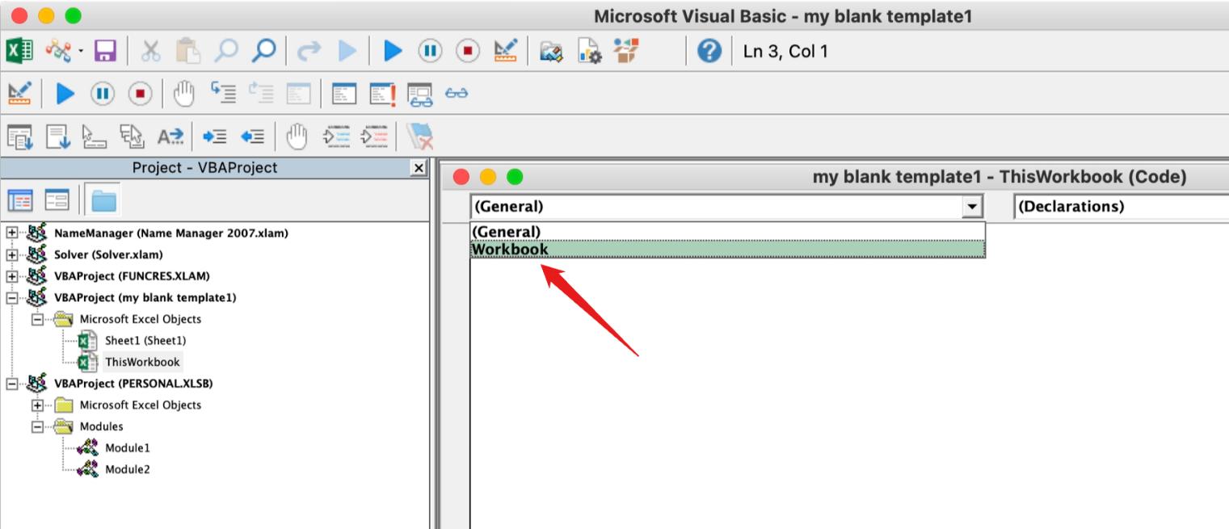This screenshot has width=1229, height=529.
Task: Click the Complete Word 'A' arrow icon
Action: click(x=170, y=136)
